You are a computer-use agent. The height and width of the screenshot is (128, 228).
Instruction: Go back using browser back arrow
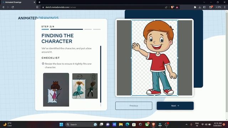(x=3, y=7)
